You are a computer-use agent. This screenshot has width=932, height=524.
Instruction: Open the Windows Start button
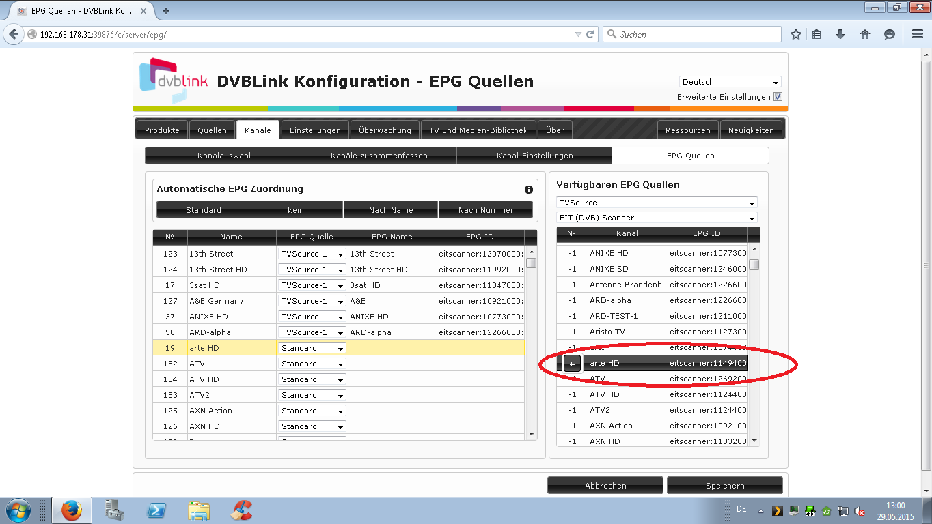tap(17, 510)
